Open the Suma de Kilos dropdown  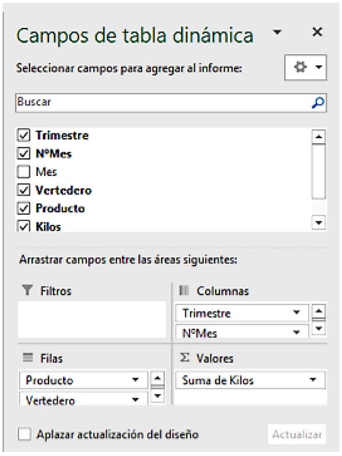(313, 380)
